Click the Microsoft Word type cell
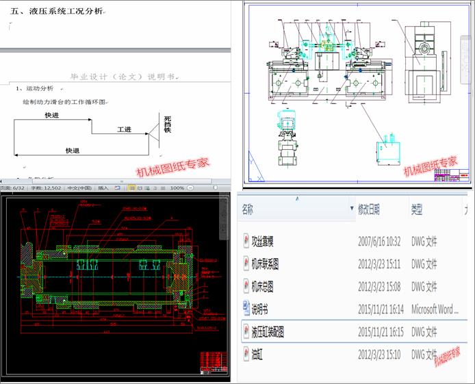 point(435,309)
